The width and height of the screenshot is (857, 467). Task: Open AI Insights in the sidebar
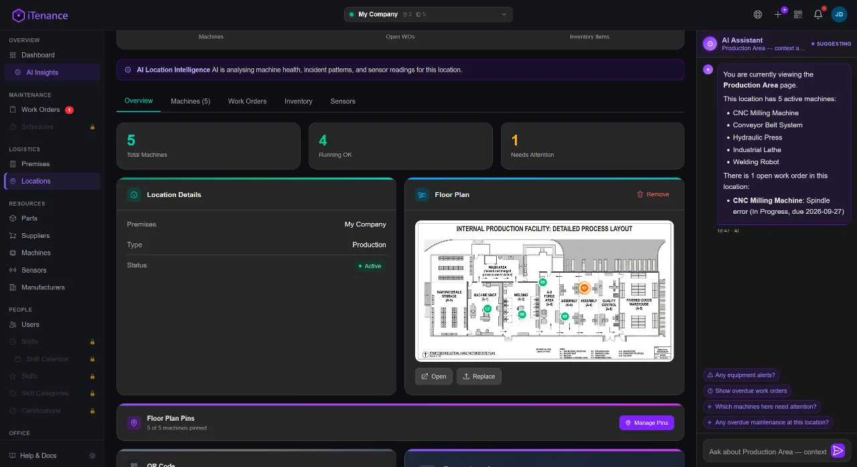pos(52,72)
